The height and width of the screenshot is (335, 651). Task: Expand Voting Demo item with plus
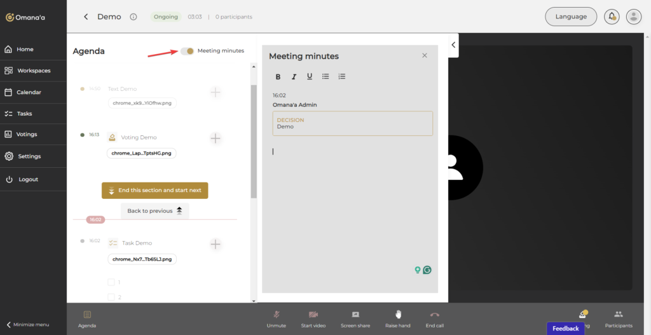(x=216, y=138)
